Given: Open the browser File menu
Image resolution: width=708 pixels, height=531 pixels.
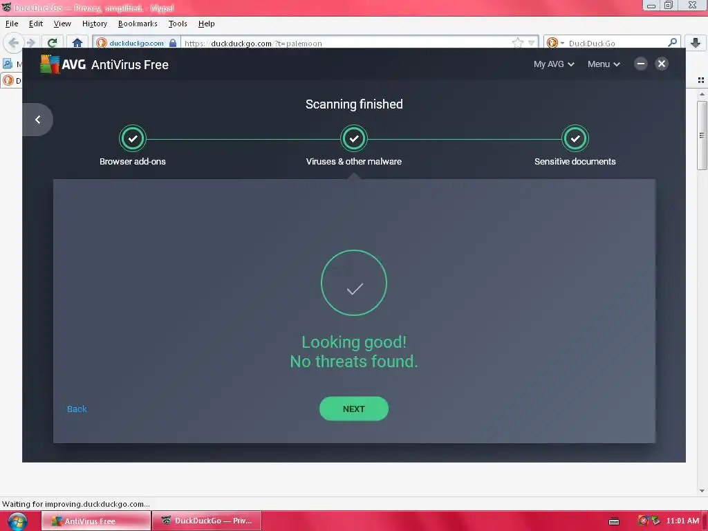Looking at the screenshot, I should click(12, 24).
